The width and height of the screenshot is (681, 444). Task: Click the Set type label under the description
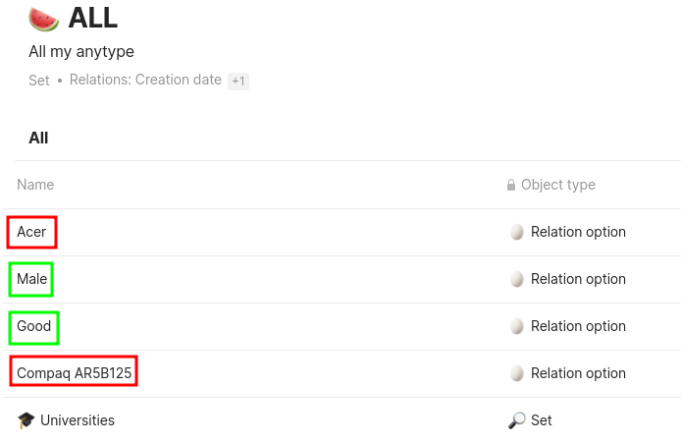coord(39,80)
